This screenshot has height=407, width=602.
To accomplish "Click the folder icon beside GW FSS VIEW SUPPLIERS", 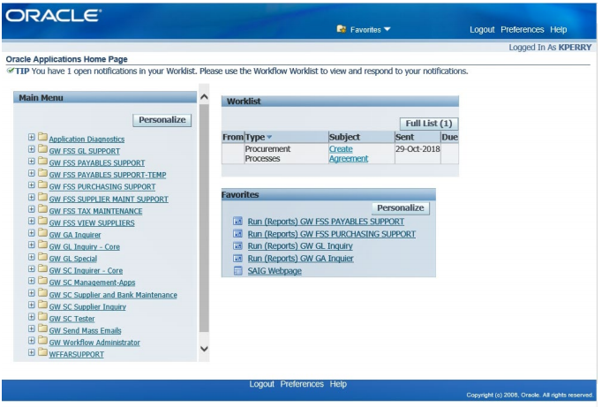I will (42, 221).
